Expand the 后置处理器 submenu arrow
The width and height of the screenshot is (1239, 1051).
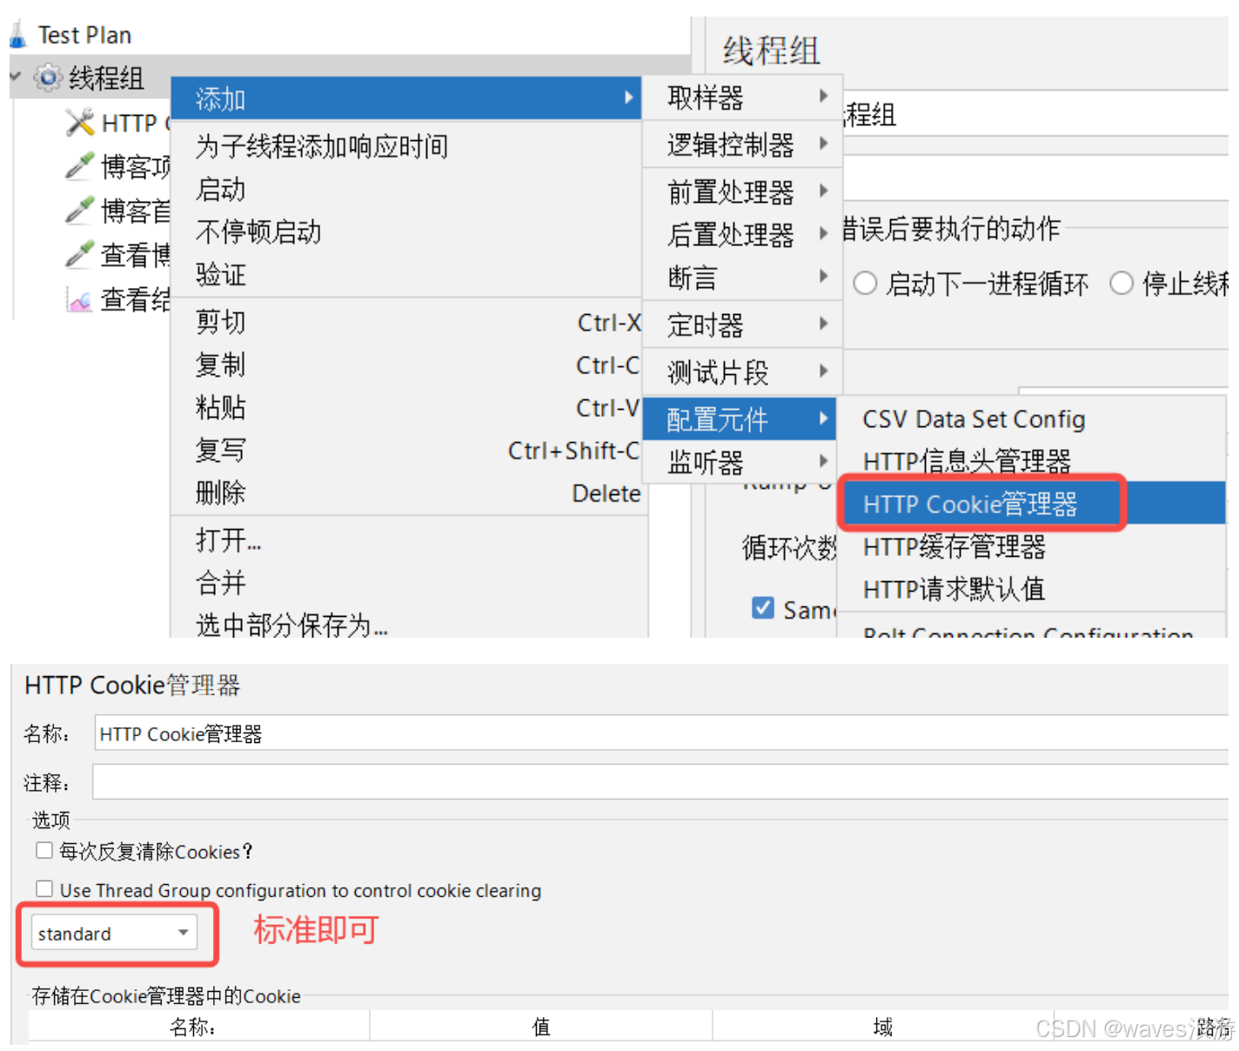pos(823,233)
